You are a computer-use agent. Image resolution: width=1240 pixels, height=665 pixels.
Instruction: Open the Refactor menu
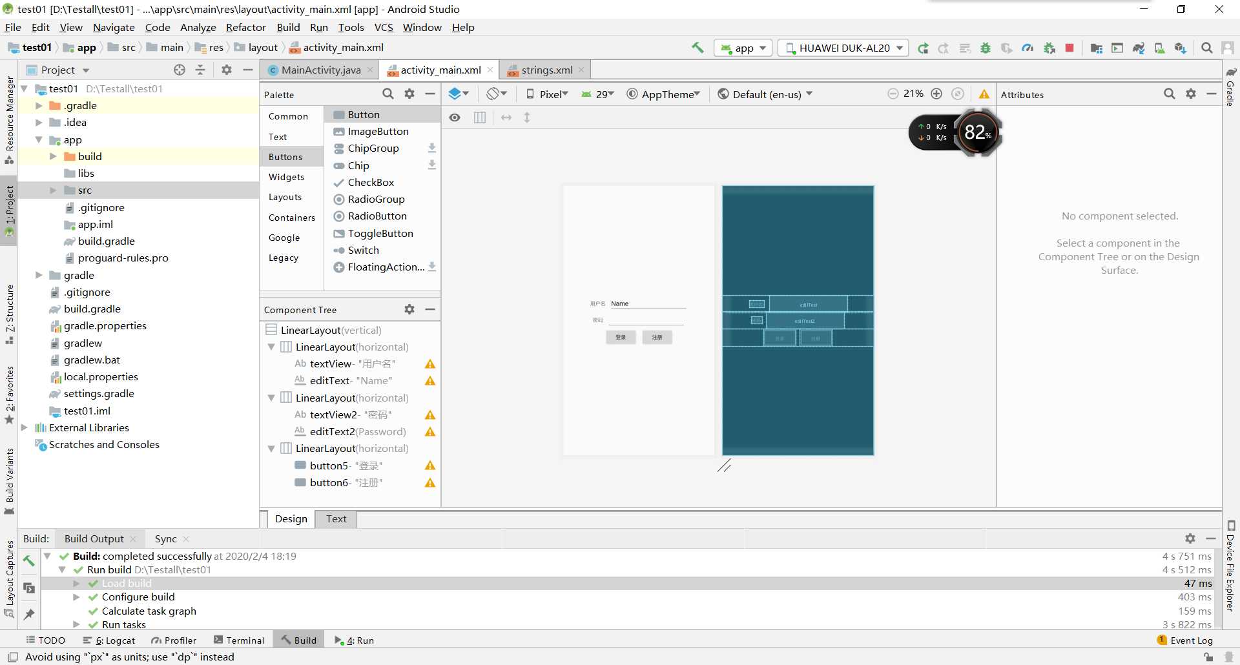pos(245,27)
